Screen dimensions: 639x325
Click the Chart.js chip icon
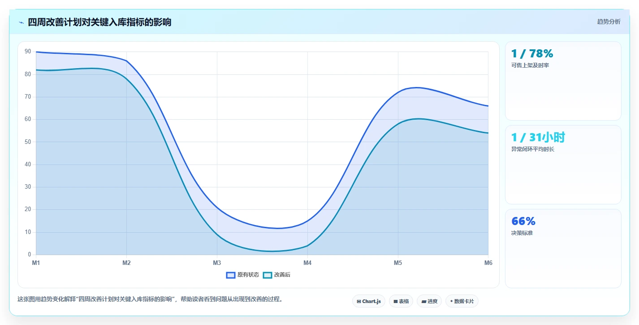coord(359,301)
